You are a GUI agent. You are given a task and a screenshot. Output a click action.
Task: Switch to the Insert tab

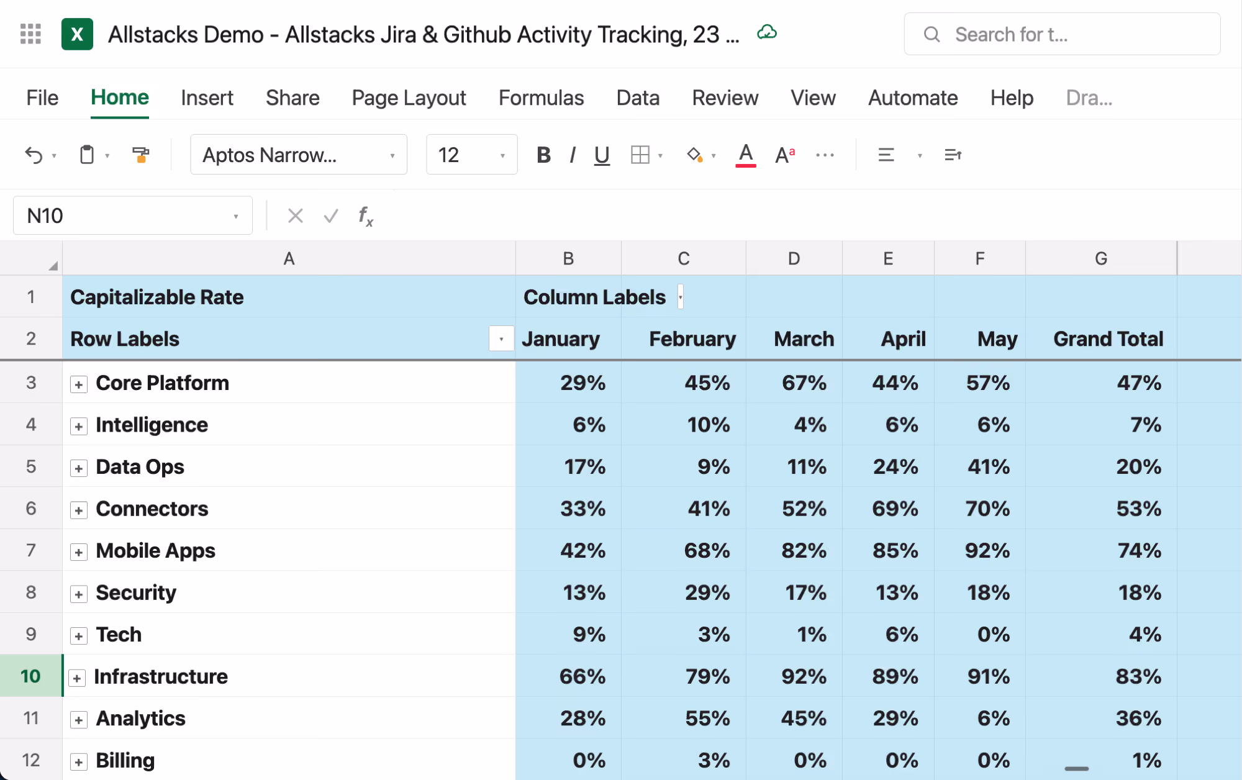207,97
